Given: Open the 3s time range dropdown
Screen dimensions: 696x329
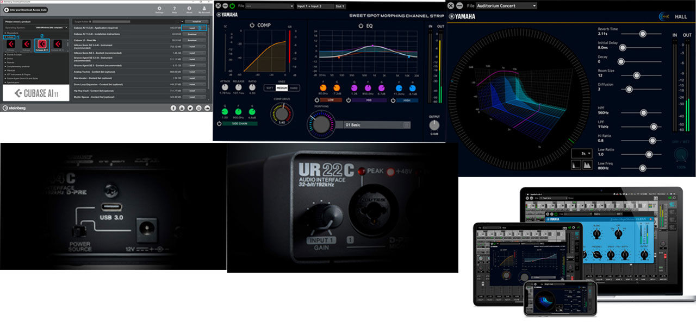Looking at the screenshot, I should [581, 154].
